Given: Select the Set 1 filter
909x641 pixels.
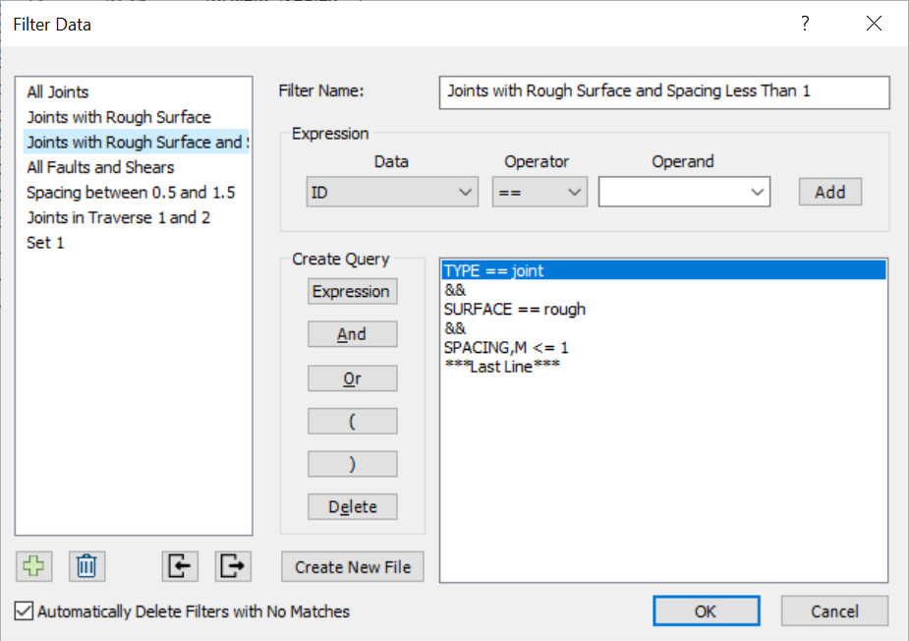Looking at the screenshot, I should click(45, 242).
